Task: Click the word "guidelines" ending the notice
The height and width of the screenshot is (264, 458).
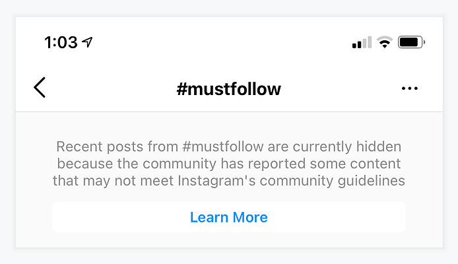Action: [x=372, y=180]
